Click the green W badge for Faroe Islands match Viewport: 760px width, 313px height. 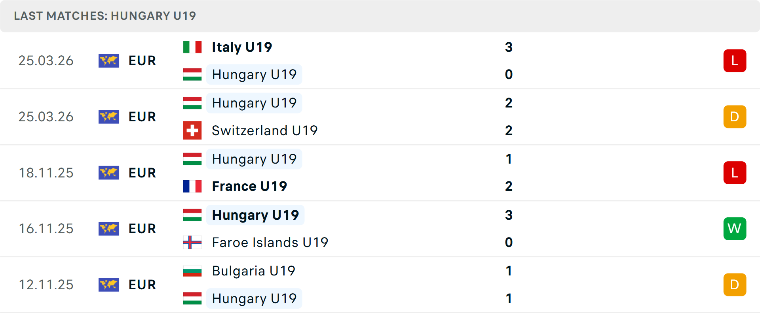click(x=735, y=228)
